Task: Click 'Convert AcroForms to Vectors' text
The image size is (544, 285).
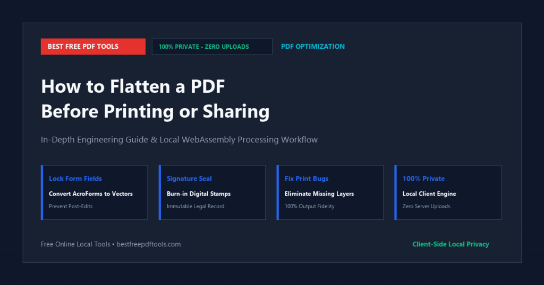Action: (91, 194)
